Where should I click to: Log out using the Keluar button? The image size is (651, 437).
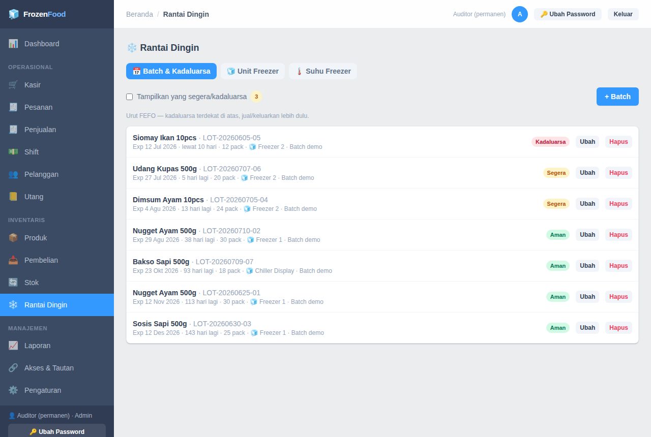pyautogui.click(x=623, y=14)
